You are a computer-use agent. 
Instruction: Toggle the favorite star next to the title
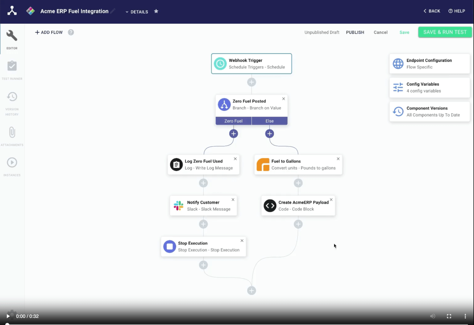[156, 11]
